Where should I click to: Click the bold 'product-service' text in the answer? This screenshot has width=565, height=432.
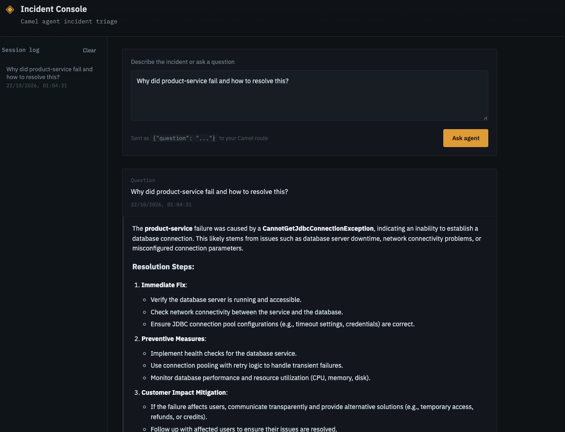click(169, 228)
